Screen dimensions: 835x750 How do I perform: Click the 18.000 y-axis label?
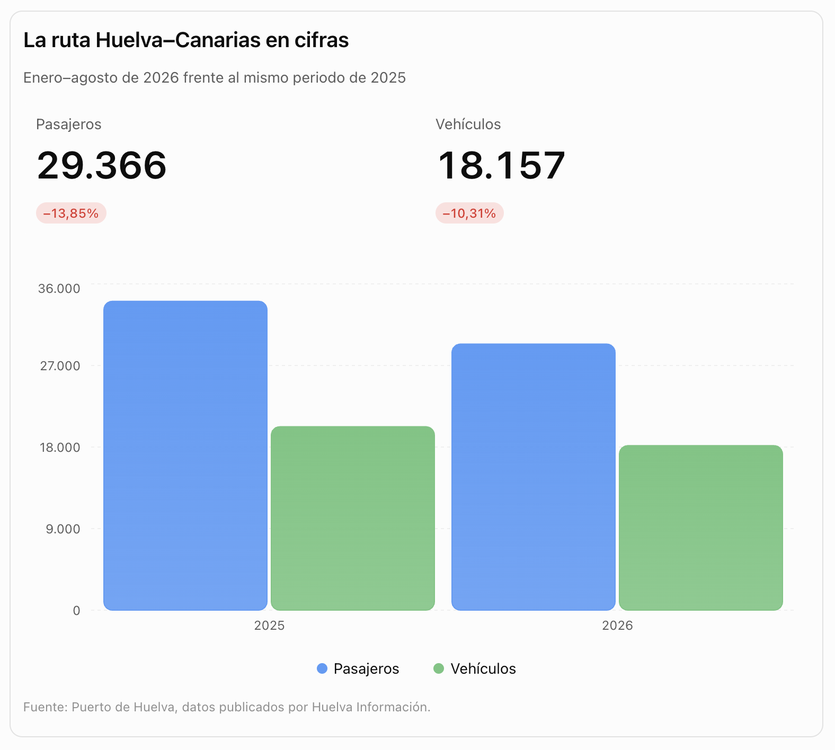click(x=60, y=448)
